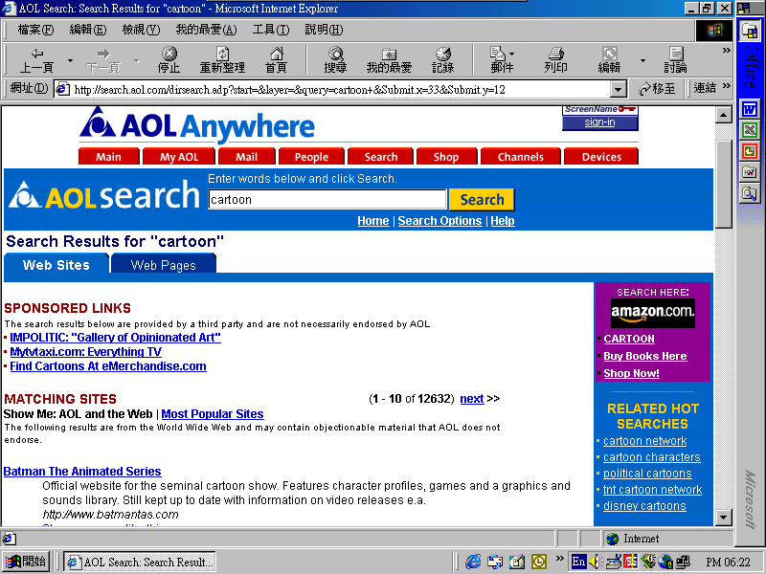The image size is (766, 574).
Task: Open Find Cartoons At eMerchandise.com link
Action: tap(108, 366)
